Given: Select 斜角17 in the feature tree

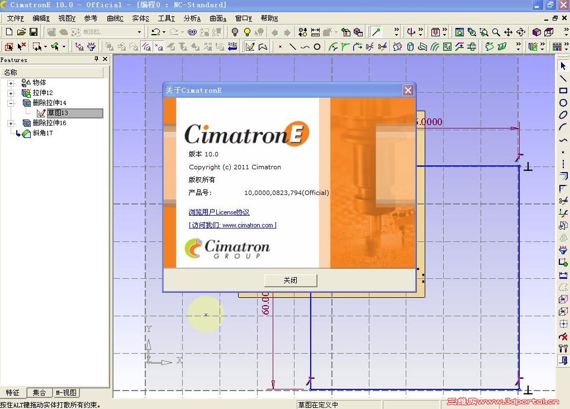Looking at the screenshot, I should (x=42, y=133).
